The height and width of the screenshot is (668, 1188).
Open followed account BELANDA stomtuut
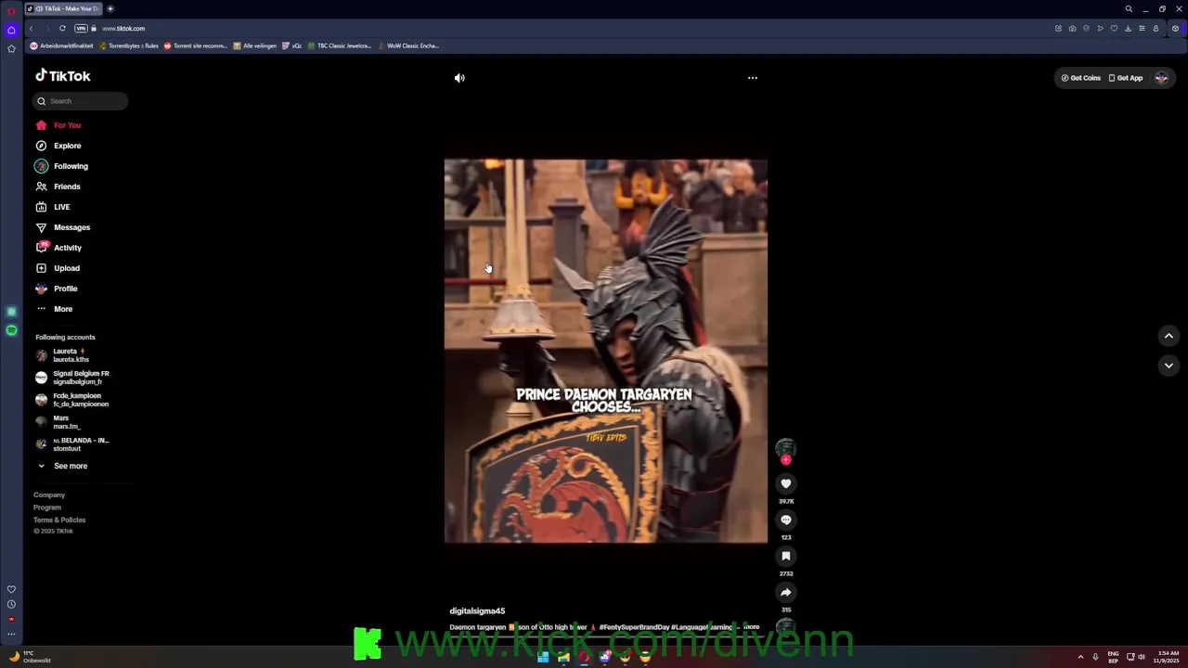72,444
